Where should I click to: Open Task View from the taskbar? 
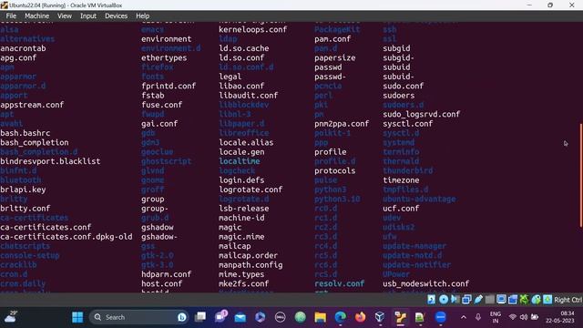click(200, 317)
